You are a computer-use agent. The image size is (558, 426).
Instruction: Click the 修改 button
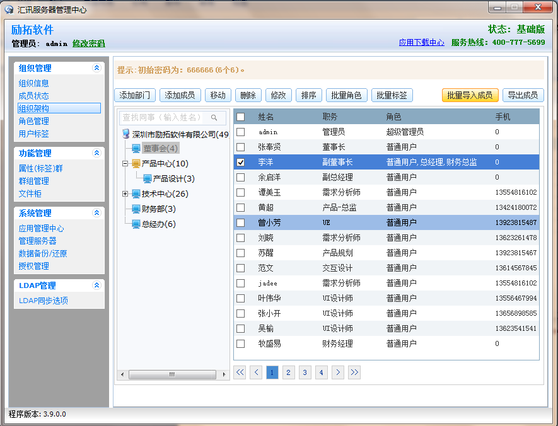click(x=278, y=95)
